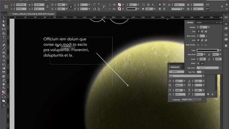This screenshot has height=129, width=229.
Task: Click the Rotate 90° clockwise icon
Action: [94, 5]
